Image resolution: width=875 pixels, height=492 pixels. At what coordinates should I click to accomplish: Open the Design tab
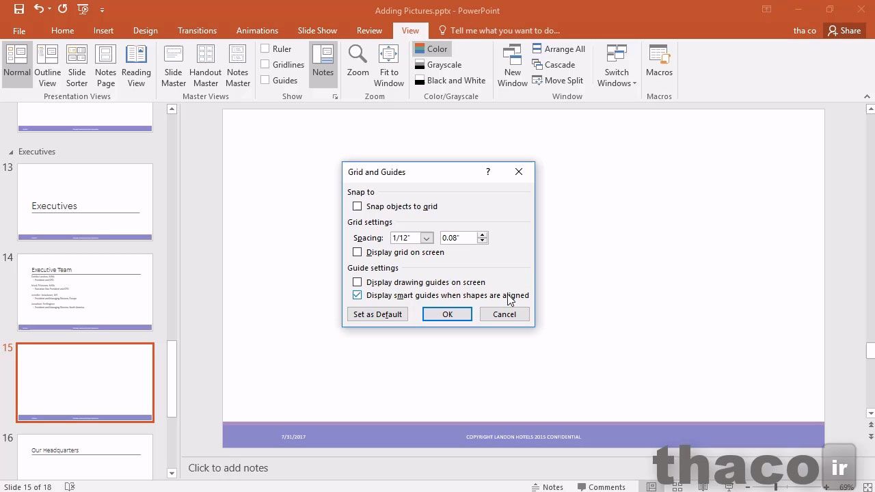145,31
